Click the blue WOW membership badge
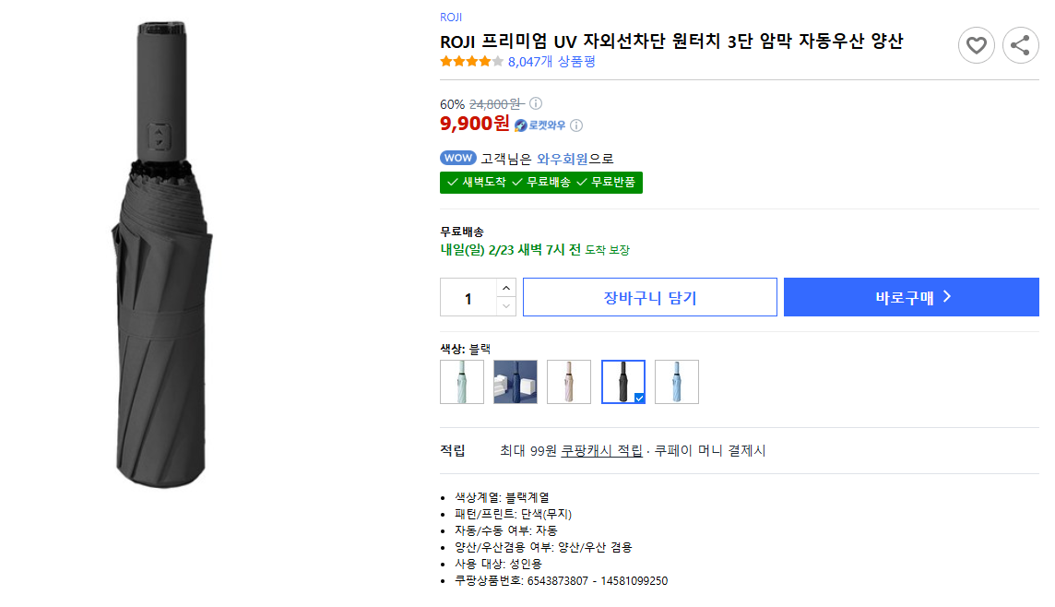1055x607 pixels. (457, 158)
